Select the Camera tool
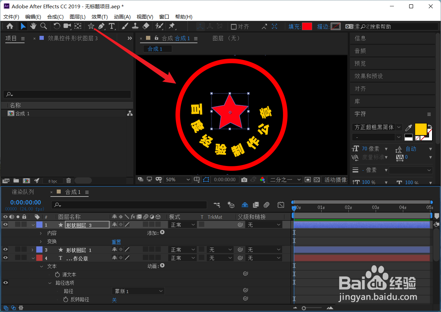The image size is (441, 312). (x=67, y=26)
